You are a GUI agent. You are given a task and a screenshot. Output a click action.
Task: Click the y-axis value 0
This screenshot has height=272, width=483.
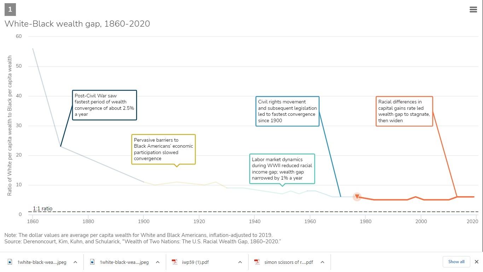coord(20,215)
